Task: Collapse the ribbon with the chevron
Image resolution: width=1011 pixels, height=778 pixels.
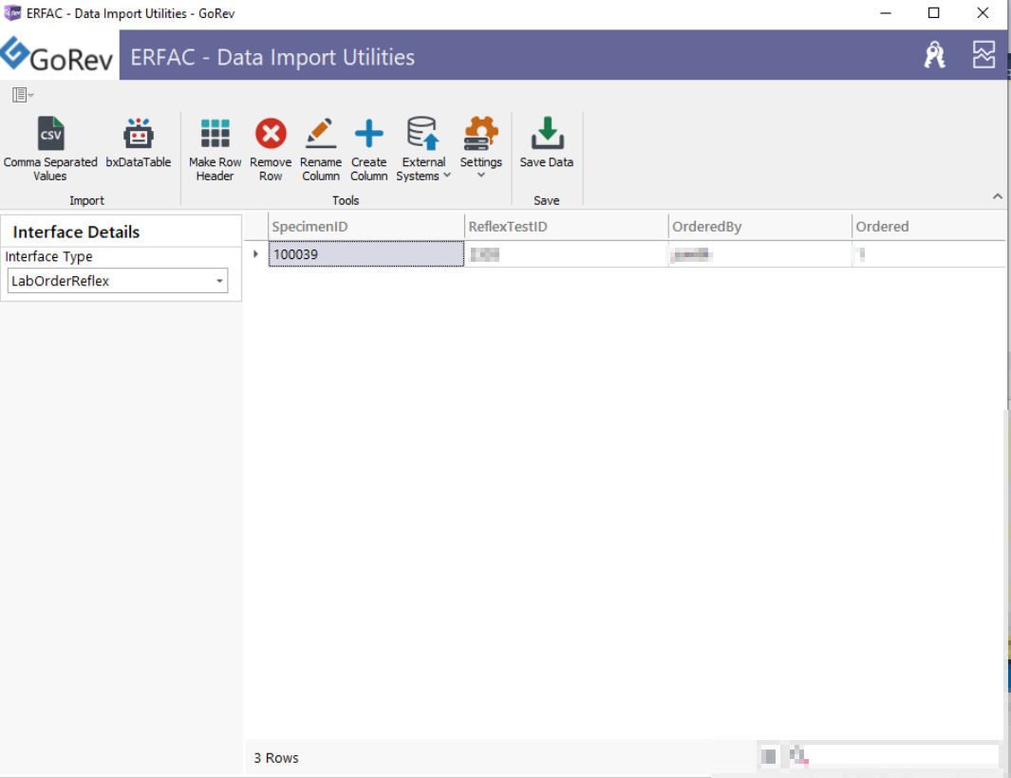Action: [997, 196]
